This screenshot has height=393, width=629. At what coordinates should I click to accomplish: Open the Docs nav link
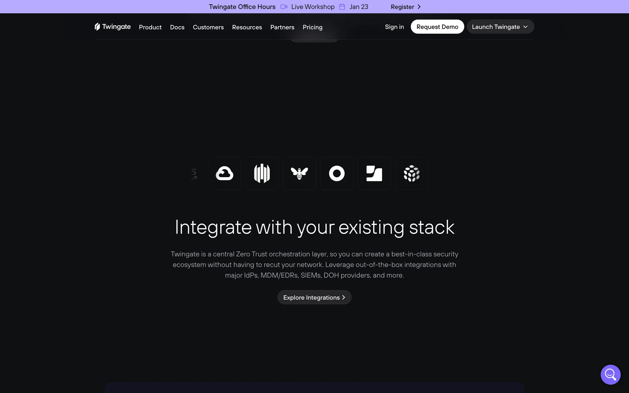tap(177, 27)
